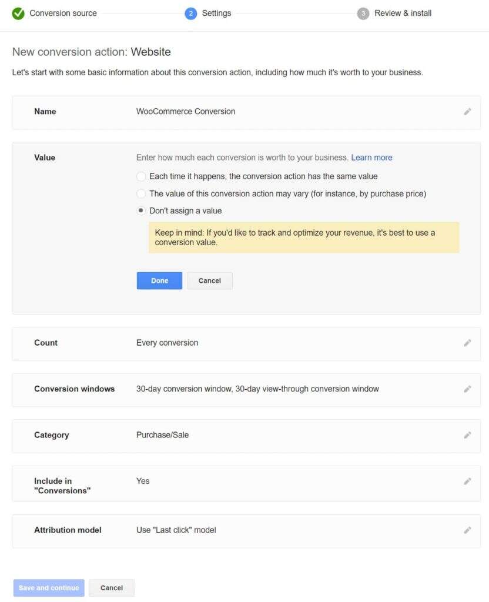
Task: Click the blue Done button
Action: 159,280
